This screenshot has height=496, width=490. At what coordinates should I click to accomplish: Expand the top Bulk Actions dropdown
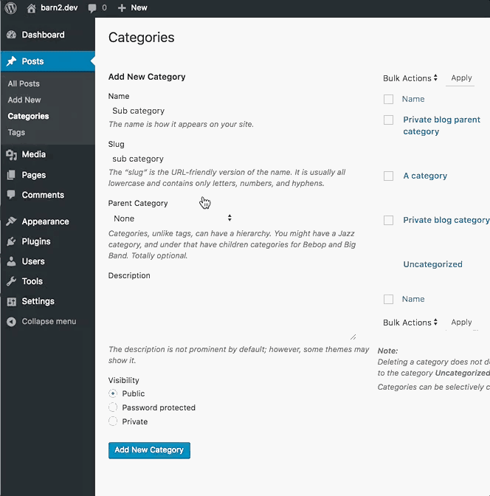click(410, 78)
